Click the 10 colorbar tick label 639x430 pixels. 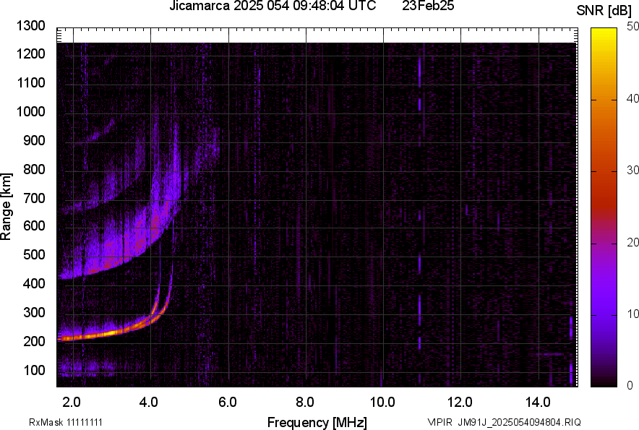633,314
